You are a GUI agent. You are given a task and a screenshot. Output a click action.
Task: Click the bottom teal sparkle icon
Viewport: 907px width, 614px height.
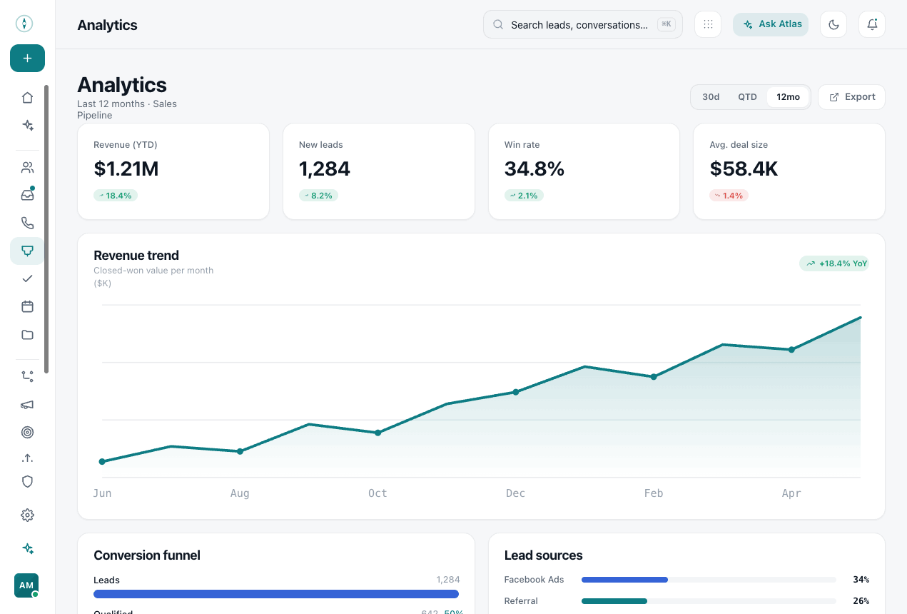(27, 548)
